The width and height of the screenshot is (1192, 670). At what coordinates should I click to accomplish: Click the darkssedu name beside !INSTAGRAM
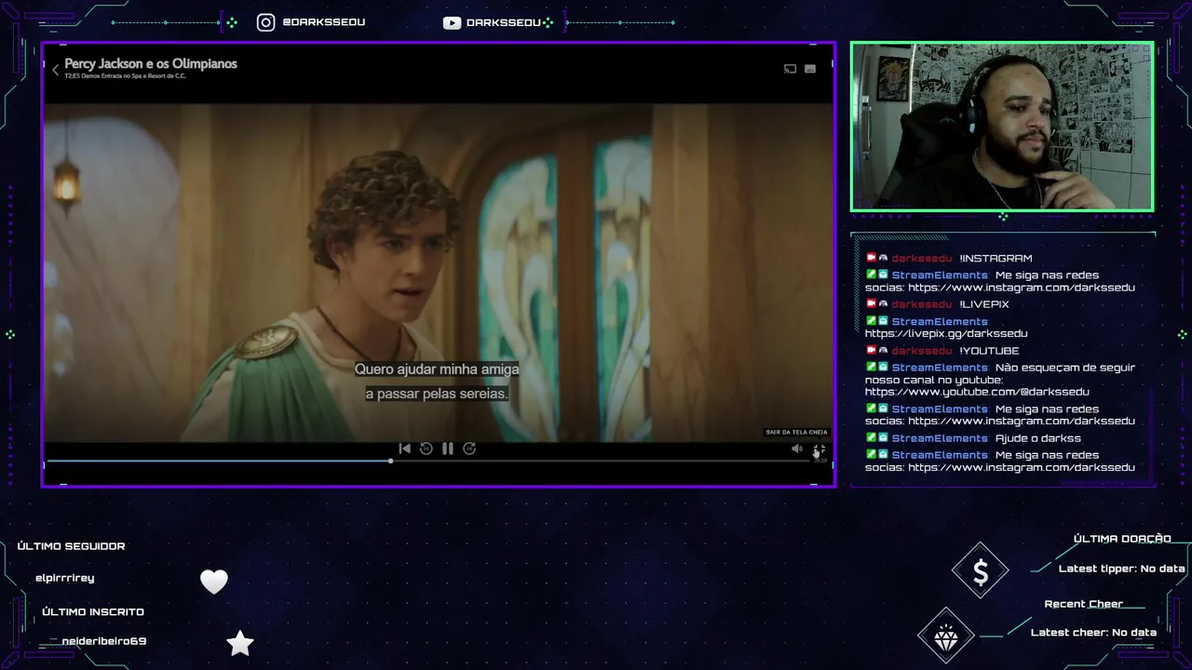point(922,259)
